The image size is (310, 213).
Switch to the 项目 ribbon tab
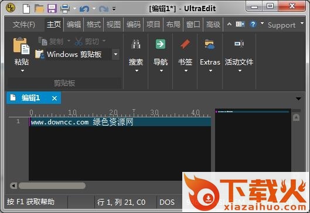153,25
